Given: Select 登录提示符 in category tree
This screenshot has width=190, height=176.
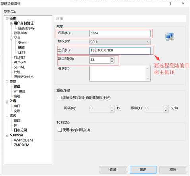Looking at the screenshot, I should [26, 28].
